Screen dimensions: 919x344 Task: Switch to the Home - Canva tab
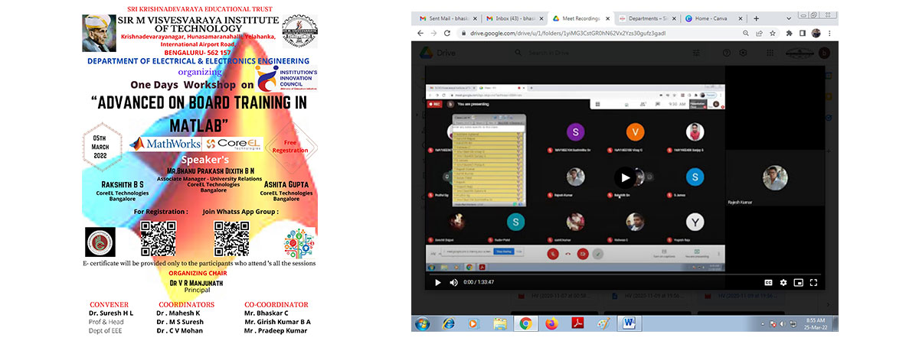click(x=715, y=18)
